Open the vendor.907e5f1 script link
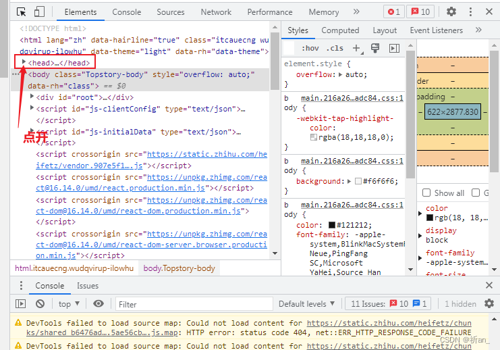Screen dimensions: 500x350 point(151,159)
